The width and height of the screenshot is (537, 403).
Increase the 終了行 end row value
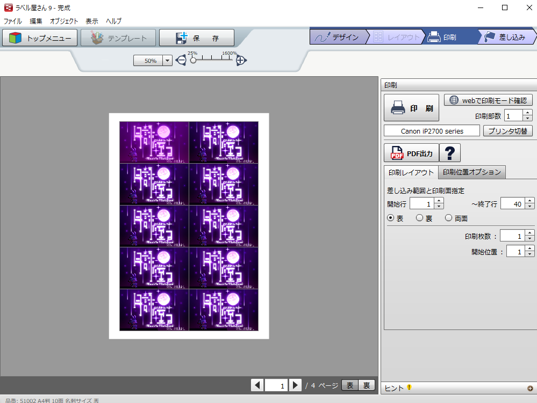tap(530, 201)
